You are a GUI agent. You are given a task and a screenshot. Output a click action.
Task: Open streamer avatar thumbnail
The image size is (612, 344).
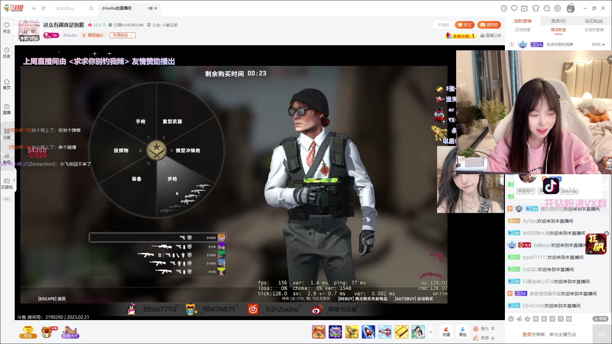tap(29, 31)
